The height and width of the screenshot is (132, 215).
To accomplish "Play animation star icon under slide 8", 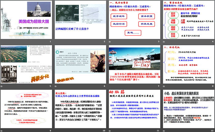I will [x=164, y=86].
